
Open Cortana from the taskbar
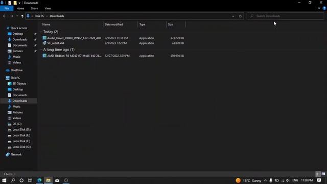coord(21,180)
